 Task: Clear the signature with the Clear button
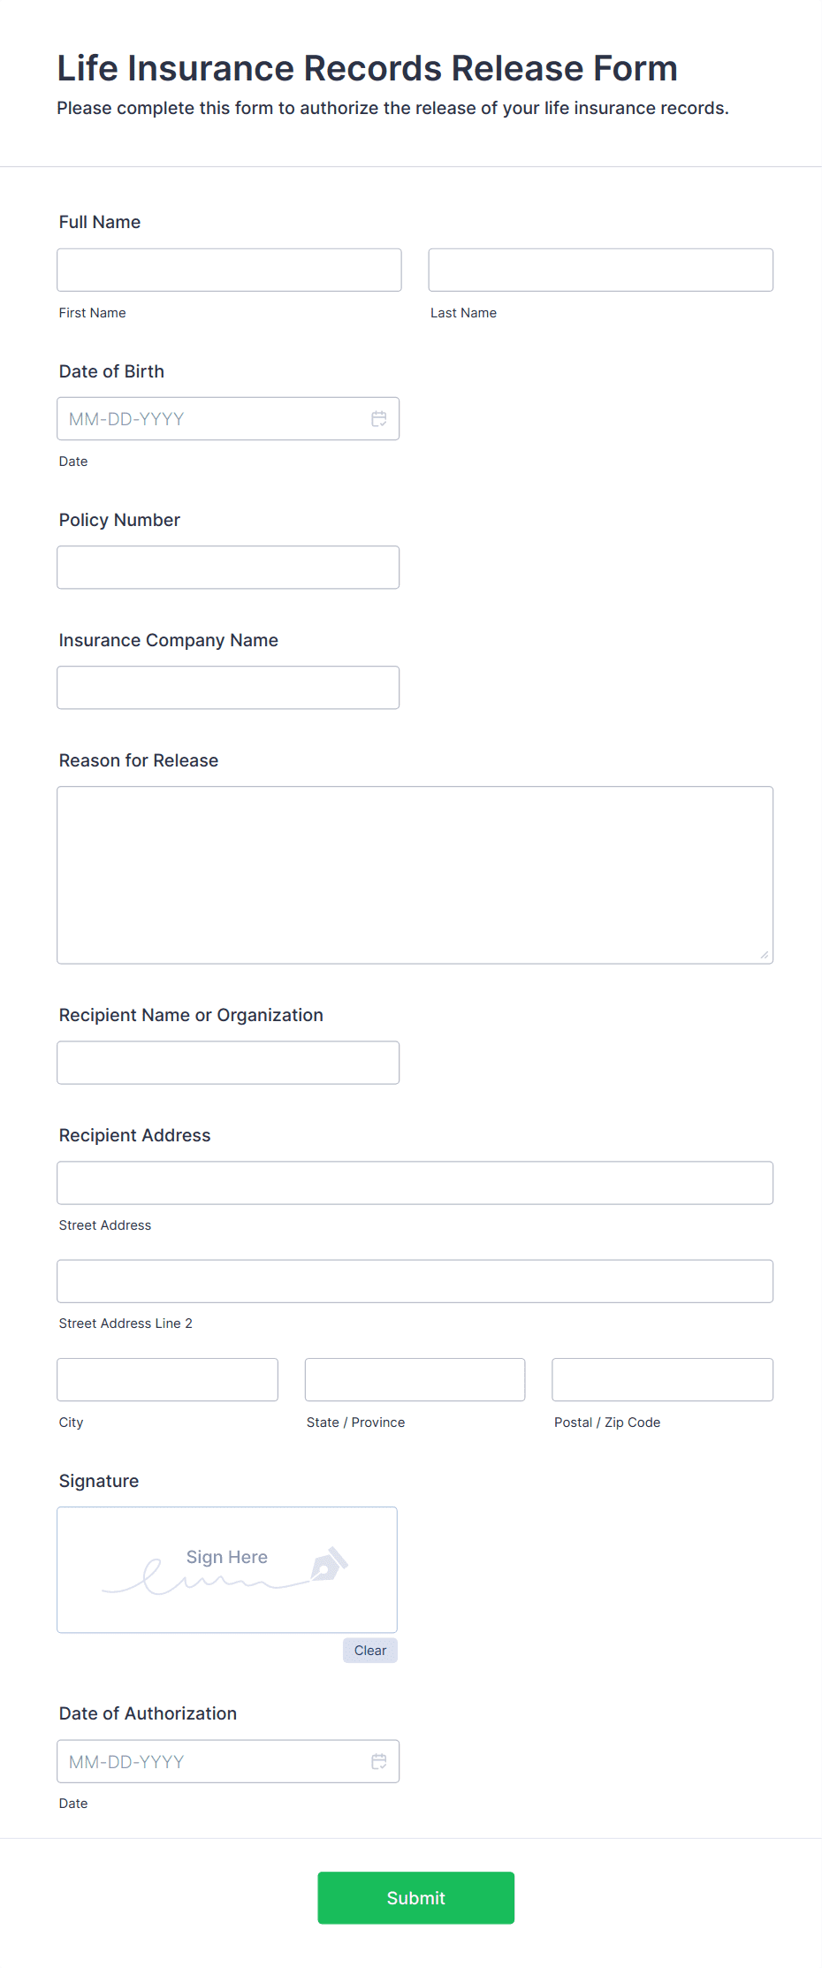click(x=369, y=1650)
